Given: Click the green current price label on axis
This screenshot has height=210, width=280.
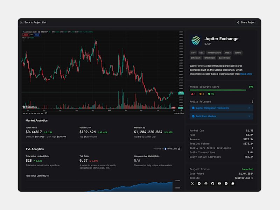Looking at the screenshot, I should [x=181, y=93].
